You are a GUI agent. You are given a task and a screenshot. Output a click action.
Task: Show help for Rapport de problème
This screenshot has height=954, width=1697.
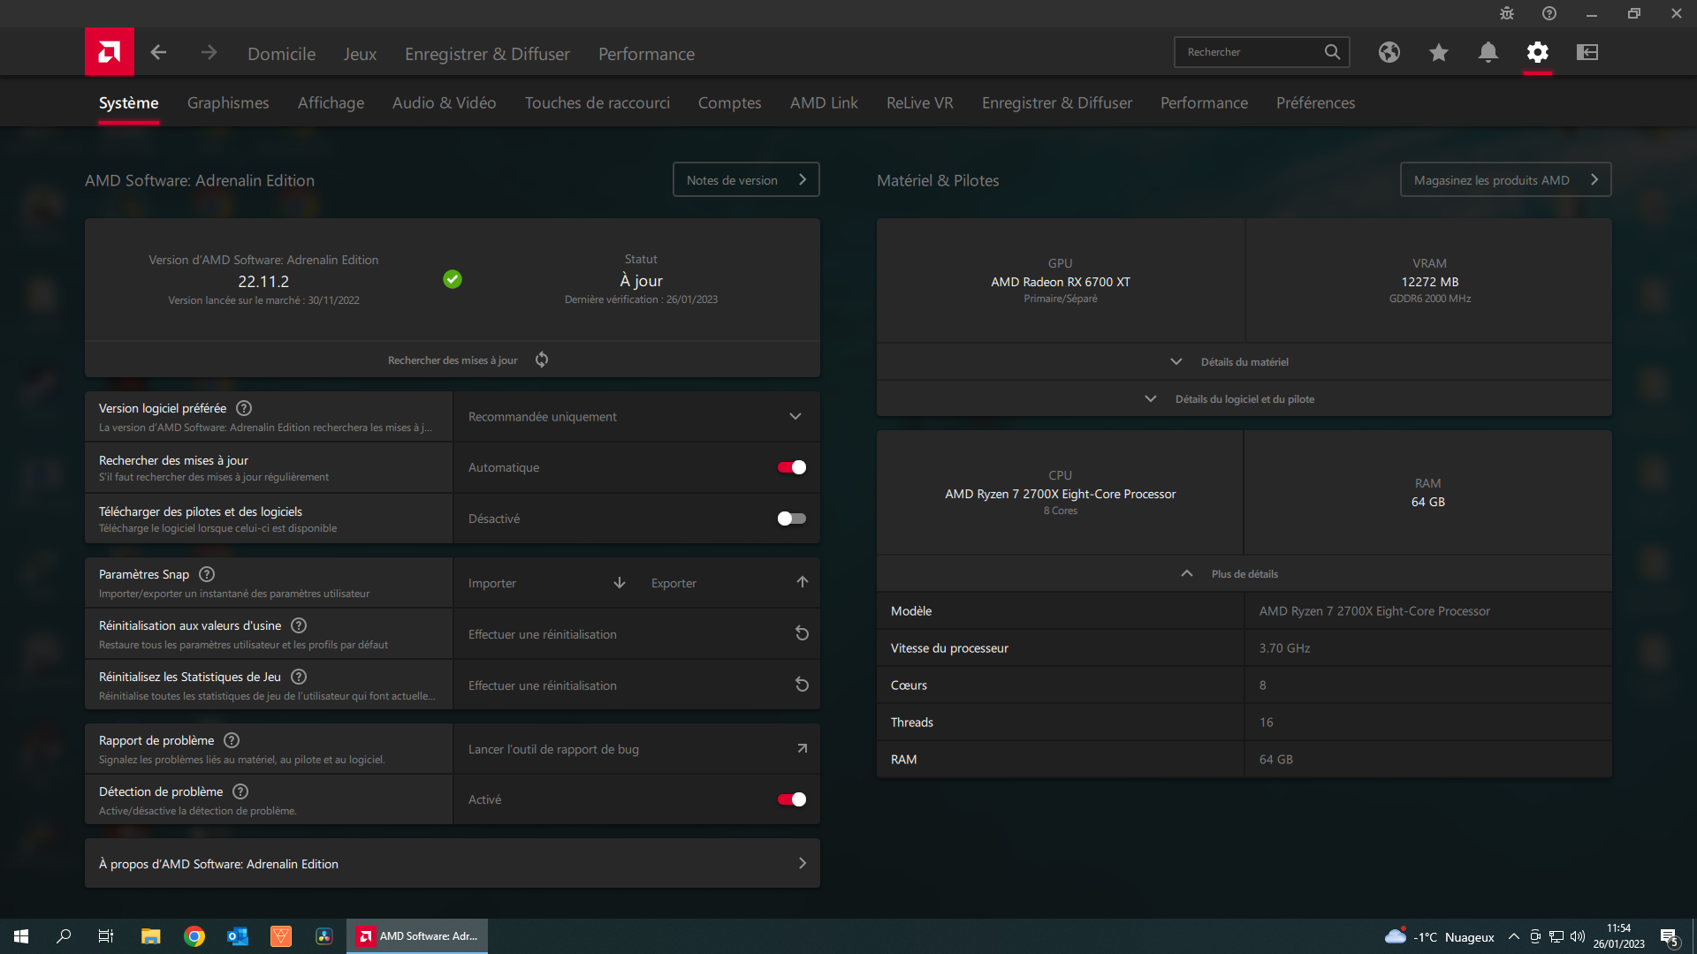pos(232,740)
